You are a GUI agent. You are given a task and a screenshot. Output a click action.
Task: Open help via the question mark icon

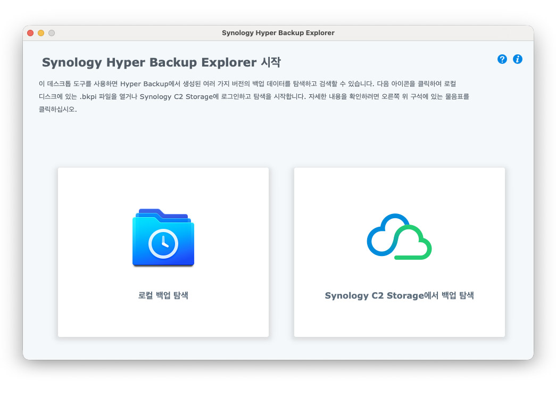502,59
